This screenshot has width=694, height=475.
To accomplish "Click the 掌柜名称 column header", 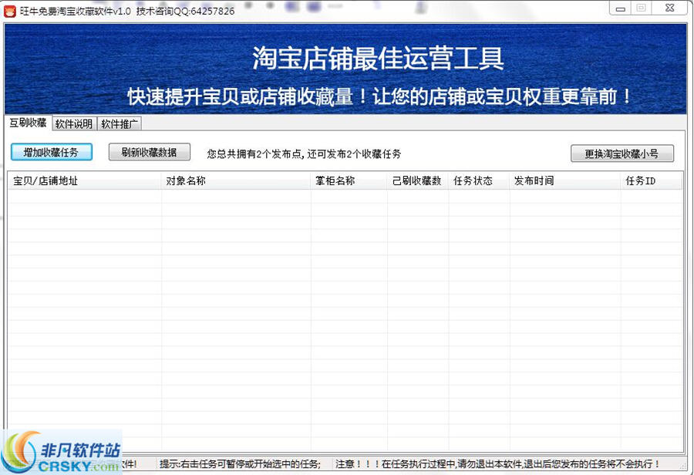I will pos(349,180).
